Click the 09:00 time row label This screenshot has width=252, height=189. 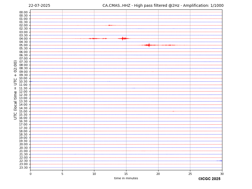[x=23, y=72]
